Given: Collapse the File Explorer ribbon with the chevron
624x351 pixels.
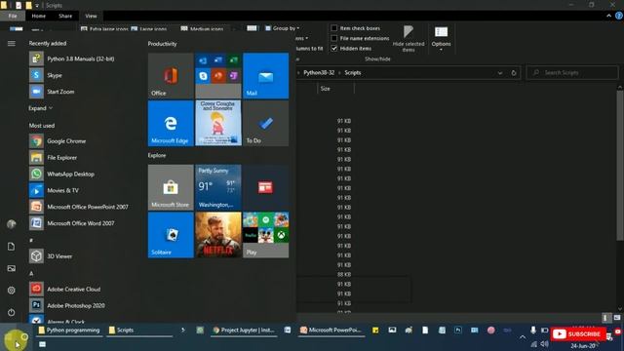Looking at the screenshot, I should (608, 16).
